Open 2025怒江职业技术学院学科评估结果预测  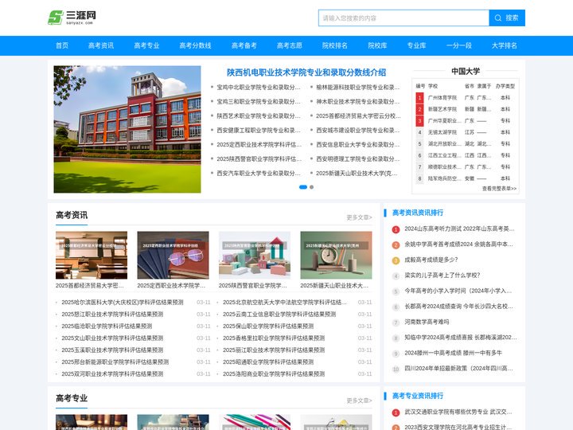pyautogui.click(x=112, y=315)
